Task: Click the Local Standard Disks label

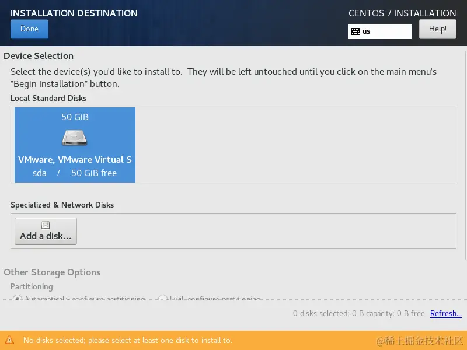Action: pos(48,98)
